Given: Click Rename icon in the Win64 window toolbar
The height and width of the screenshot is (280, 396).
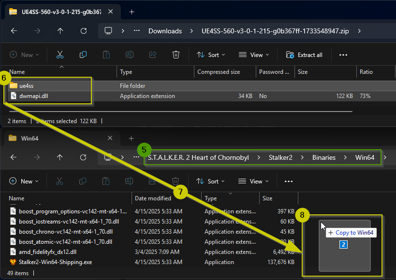Looking at the screenshot, I should [129, 181].
